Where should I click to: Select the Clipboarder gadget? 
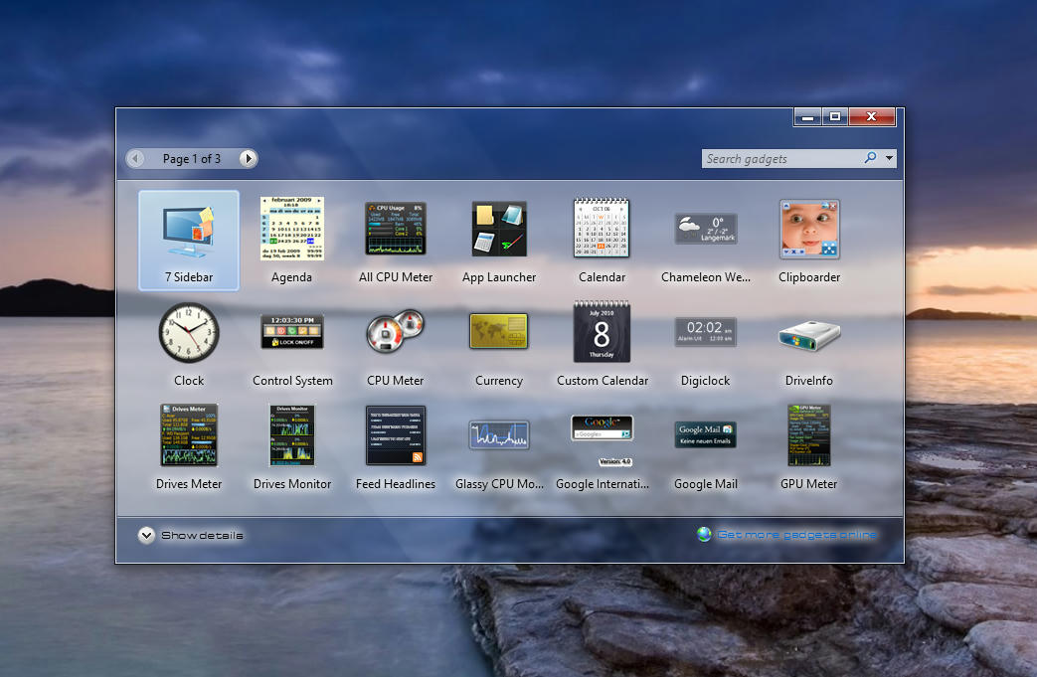(809, 229)
